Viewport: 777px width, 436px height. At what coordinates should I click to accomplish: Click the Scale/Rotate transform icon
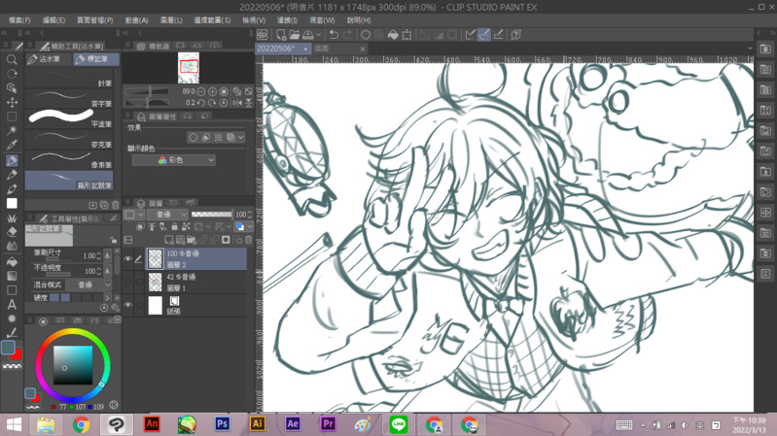406,35
